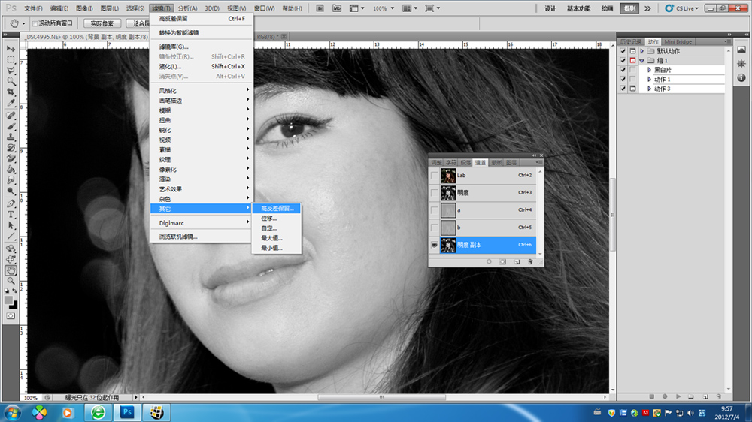The image size is (752, 422).
Task: Click the delete channel trash icon
Action: [530, 262]
